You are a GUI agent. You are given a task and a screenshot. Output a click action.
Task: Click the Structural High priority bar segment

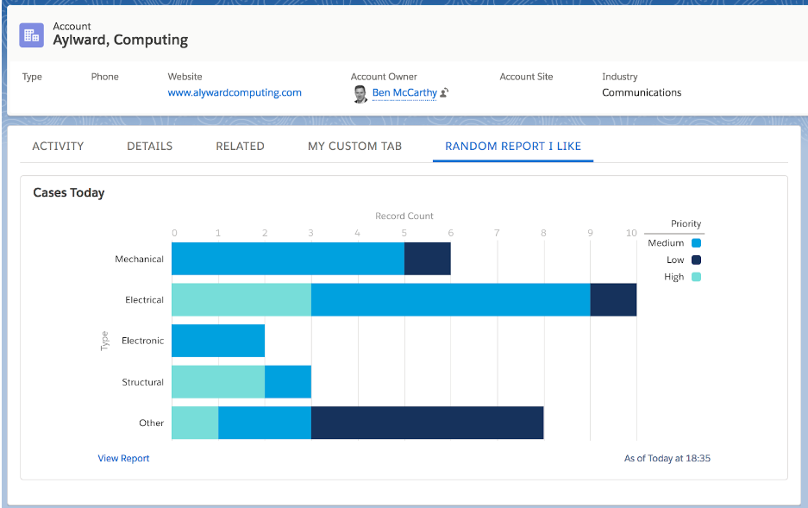pyautogui.click(x=218, y=382)
